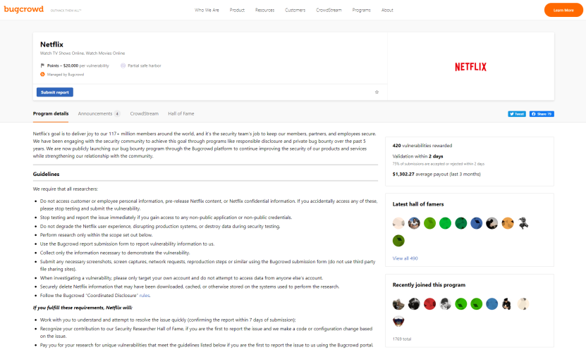This screenshot has width=586, height=352.
Task: Click ninth recently joined pale avatar
Action: (523, 304)
